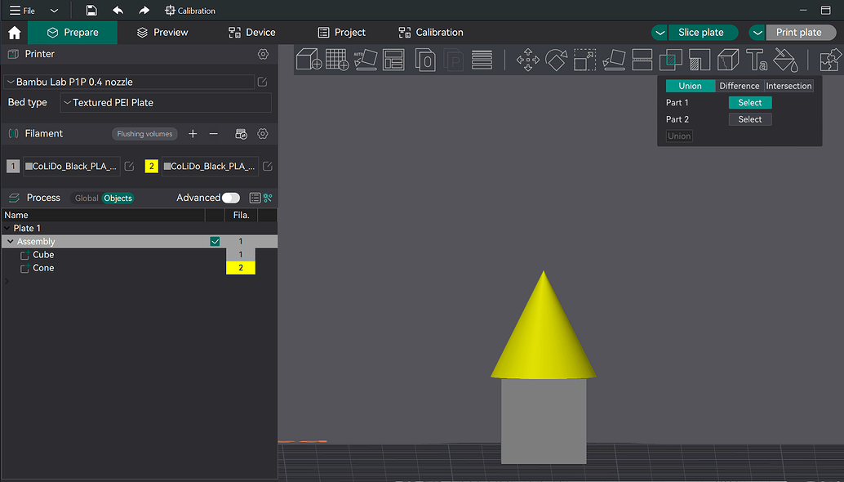Remove a filament with the minus icon
844x482 pixels.
click(x=214, y=133)
